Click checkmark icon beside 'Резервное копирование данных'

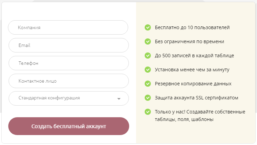pyautogui.click(x=148, y=84)
